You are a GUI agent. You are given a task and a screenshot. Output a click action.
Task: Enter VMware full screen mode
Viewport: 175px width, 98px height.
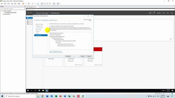point(47,4)
